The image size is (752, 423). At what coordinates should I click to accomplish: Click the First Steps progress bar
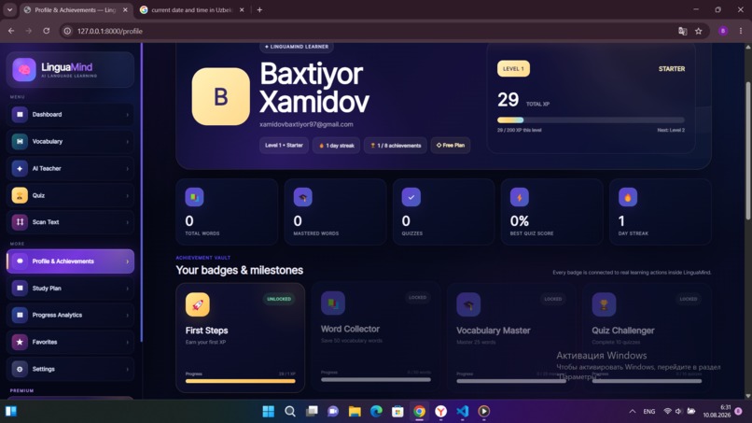pos(241,381)
